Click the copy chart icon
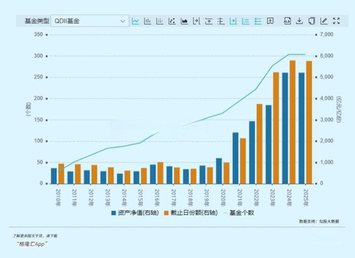This screenshot has width=355, height=258. click(x=312, y=21)
